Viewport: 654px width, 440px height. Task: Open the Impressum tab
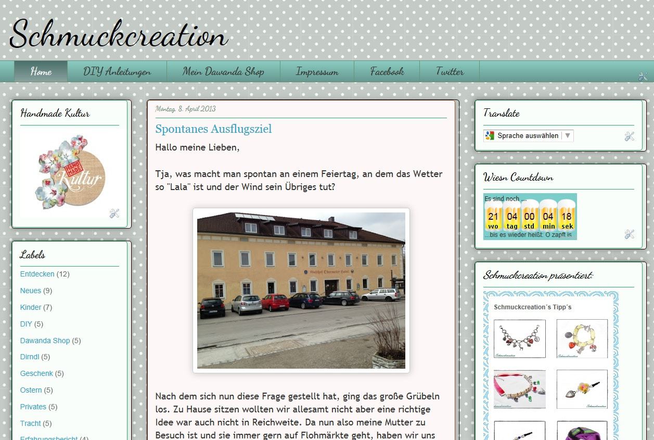click(x=317, y=71)
